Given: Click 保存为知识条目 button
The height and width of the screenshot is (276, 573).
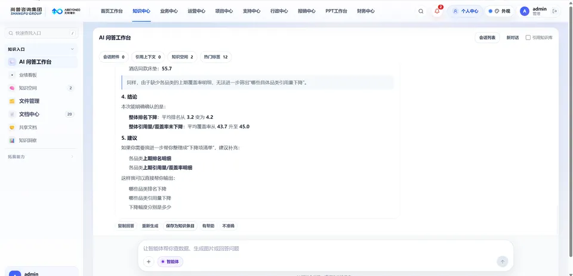Looking at the screenshot, I should [180, 226].
